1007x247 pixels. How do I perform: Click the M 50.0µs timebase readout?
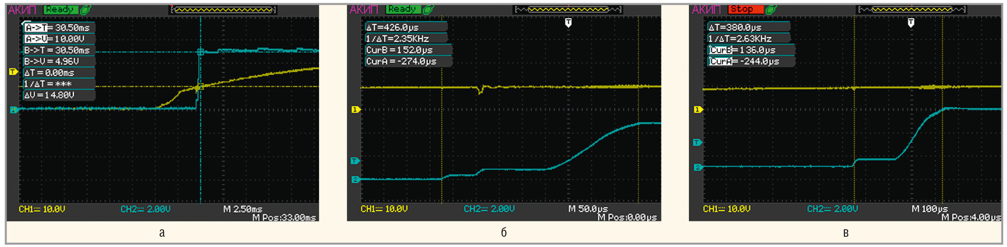click(x=588, y=209)
